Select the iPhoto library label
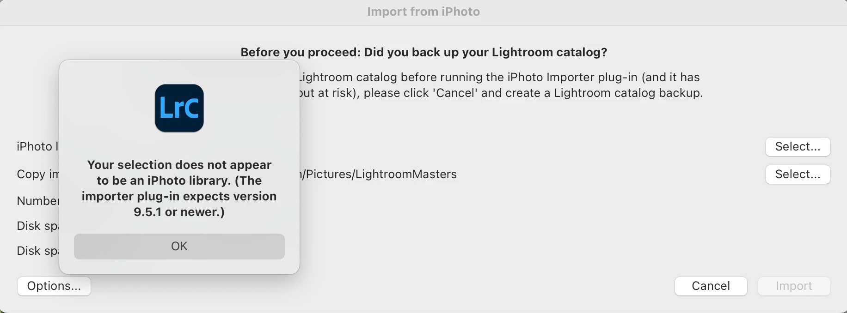The width and height of the screenshot is (847, 313). 38,146
